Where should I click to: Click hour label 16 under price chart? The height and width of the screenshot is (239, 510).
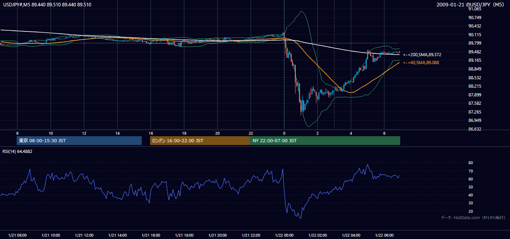coord(151,133)
